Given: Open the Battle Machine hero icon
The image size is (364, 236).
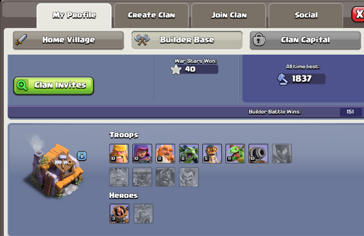Looking at the screenshot, I should (119, 214).
